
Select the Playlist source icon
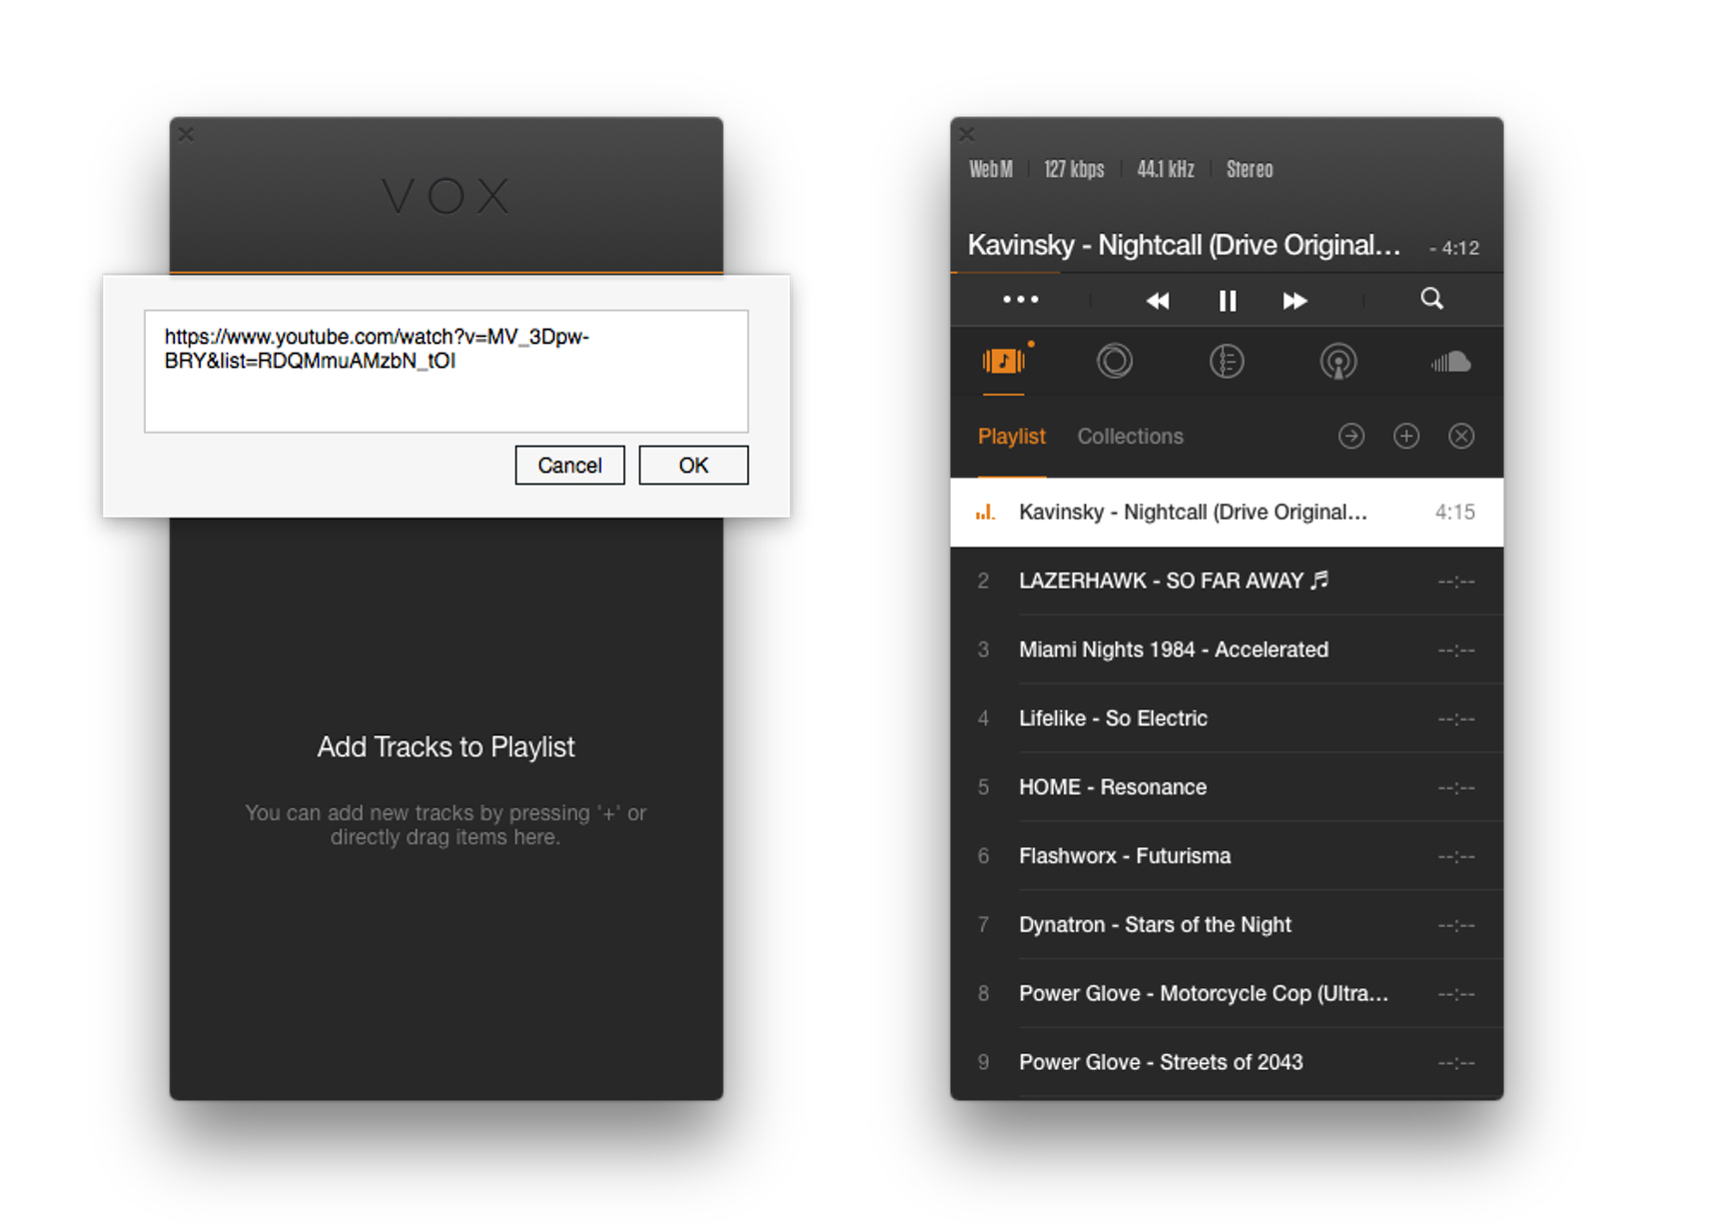[1004, 361]
